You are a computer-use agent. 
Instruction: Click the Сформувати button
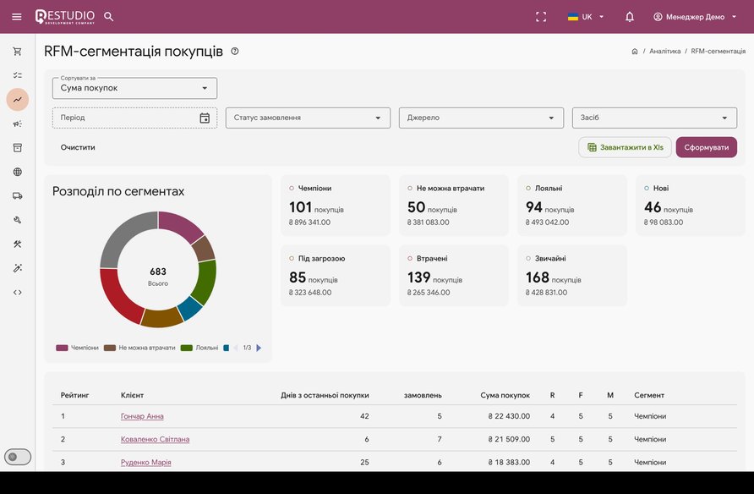point(707,148)
